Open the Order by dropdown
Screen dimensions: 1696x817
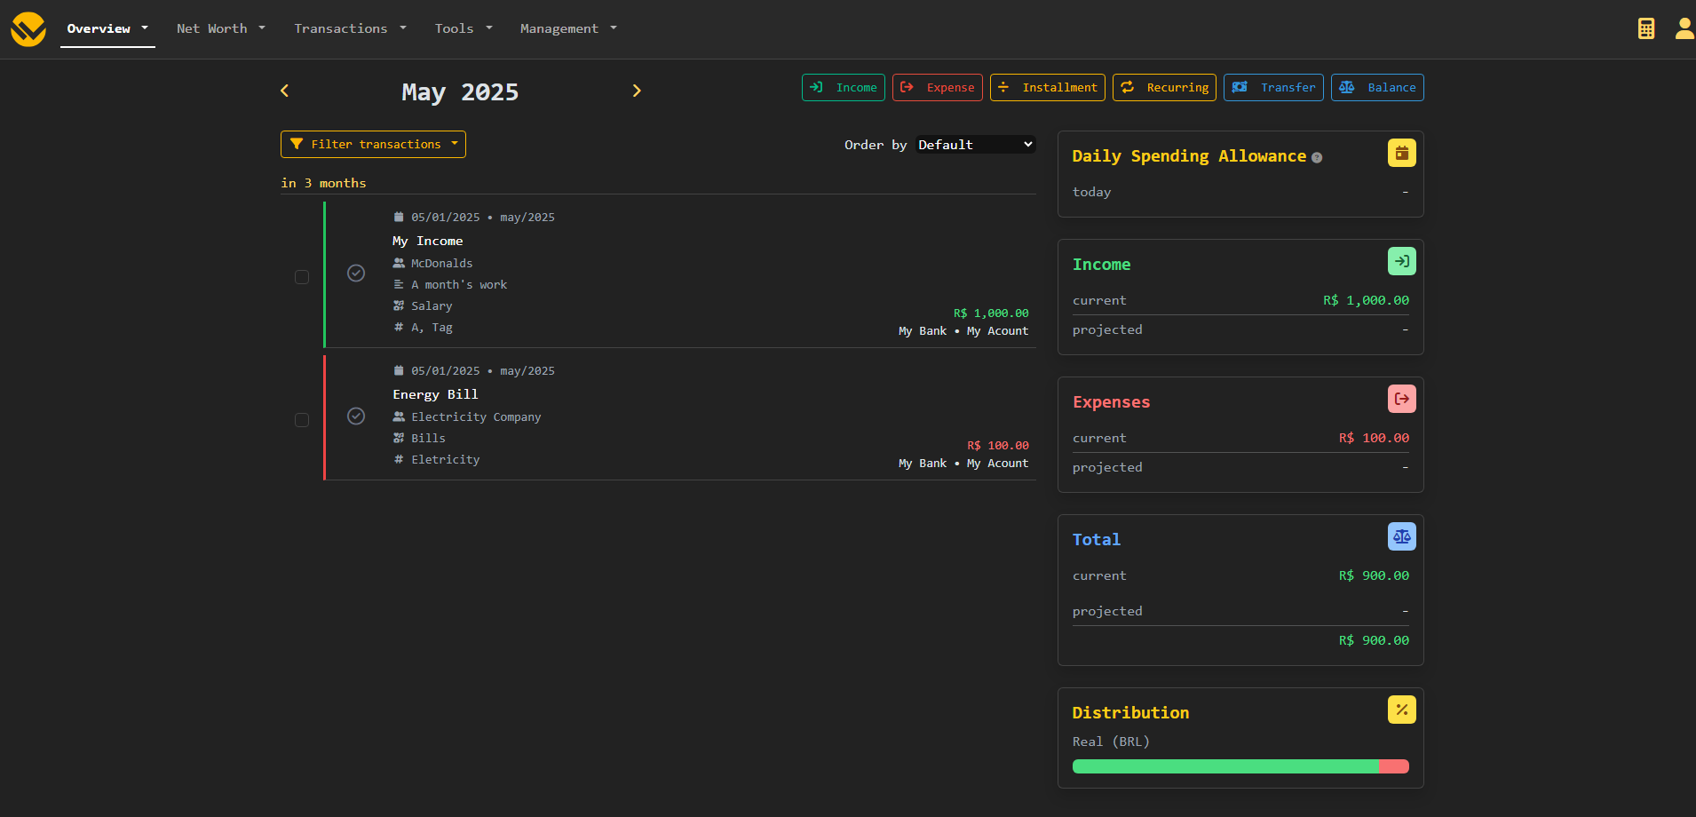click(x=975, y=145)
